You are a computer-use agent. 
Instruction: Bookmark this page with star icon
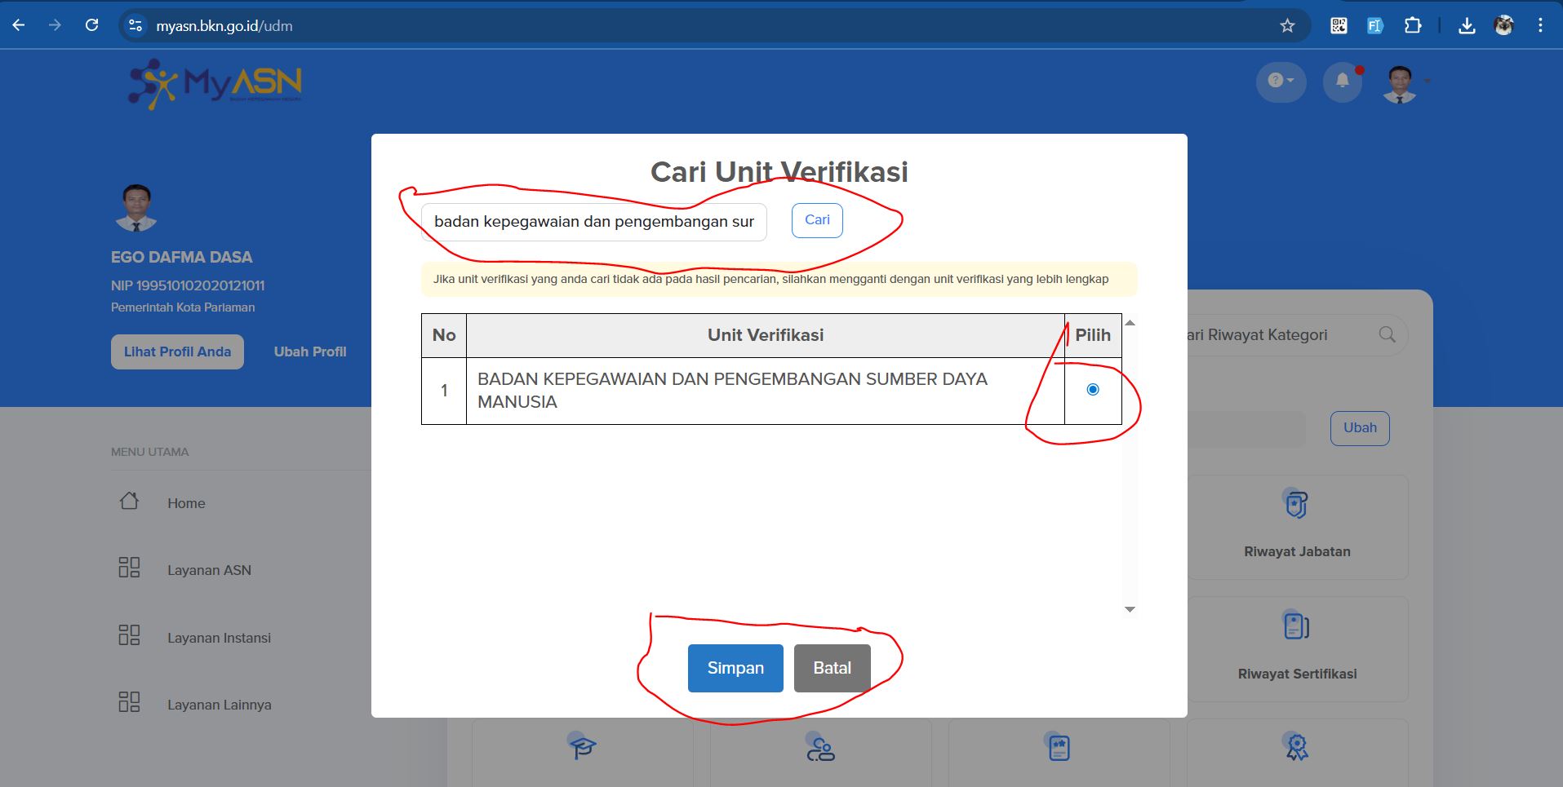(x=1287, y=25)
